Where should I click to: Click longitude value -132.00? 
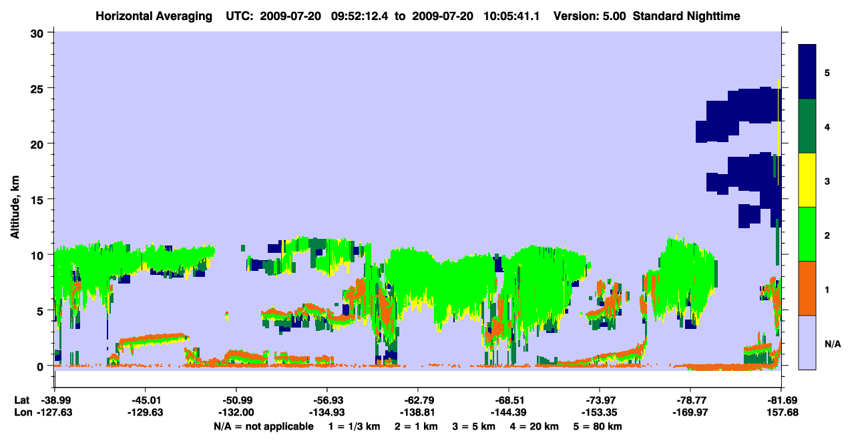click(x=236, y=413)
